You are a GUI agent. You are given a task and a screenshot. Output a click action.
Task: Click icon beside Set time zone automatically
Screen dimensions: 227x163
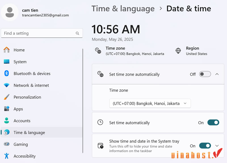pos(100,74)
